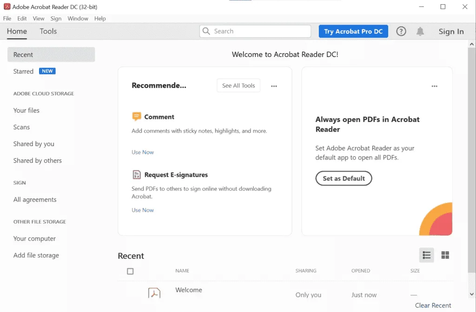
Task: Open options menu on default-app card
Action: click(x=435, y=86)
